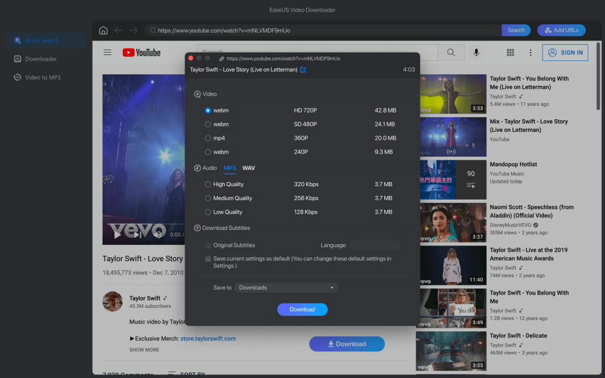The image size is (605, 378).
Task: Click the Quick Search sidebar icon
Action: pyautogui.click(x=18, y=40)
